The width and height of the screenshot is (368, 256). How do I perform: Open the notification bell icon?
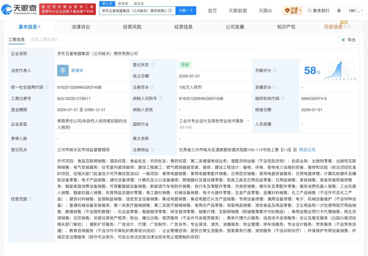coord(339,11)
